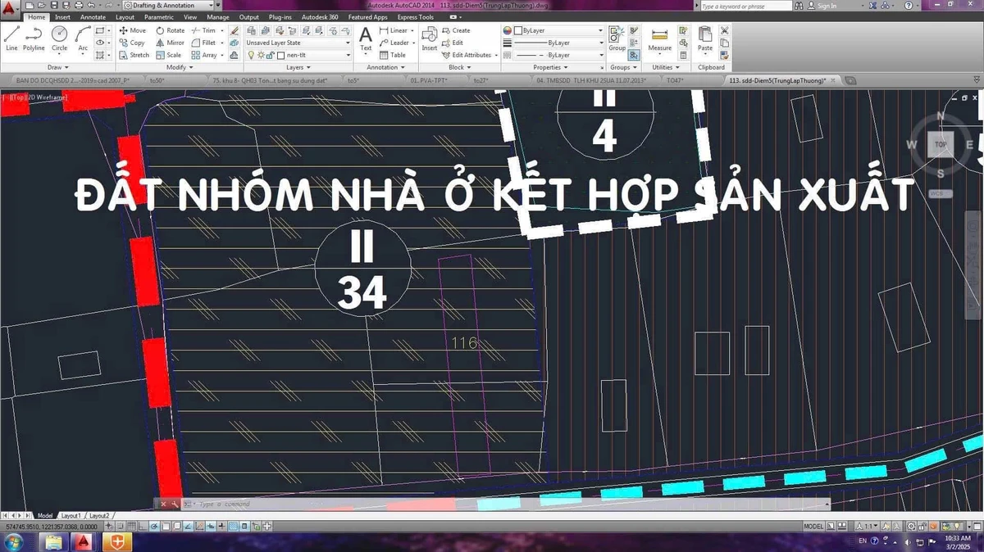
Task: Open ByLayer lineweight dropdown
Action: (x=559, y=43)
